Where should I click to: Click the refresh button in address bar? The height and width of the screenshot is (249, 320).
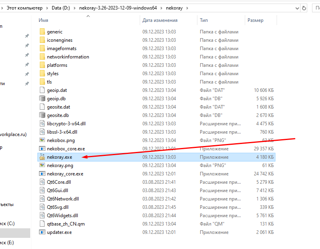(x=304, y=8)
